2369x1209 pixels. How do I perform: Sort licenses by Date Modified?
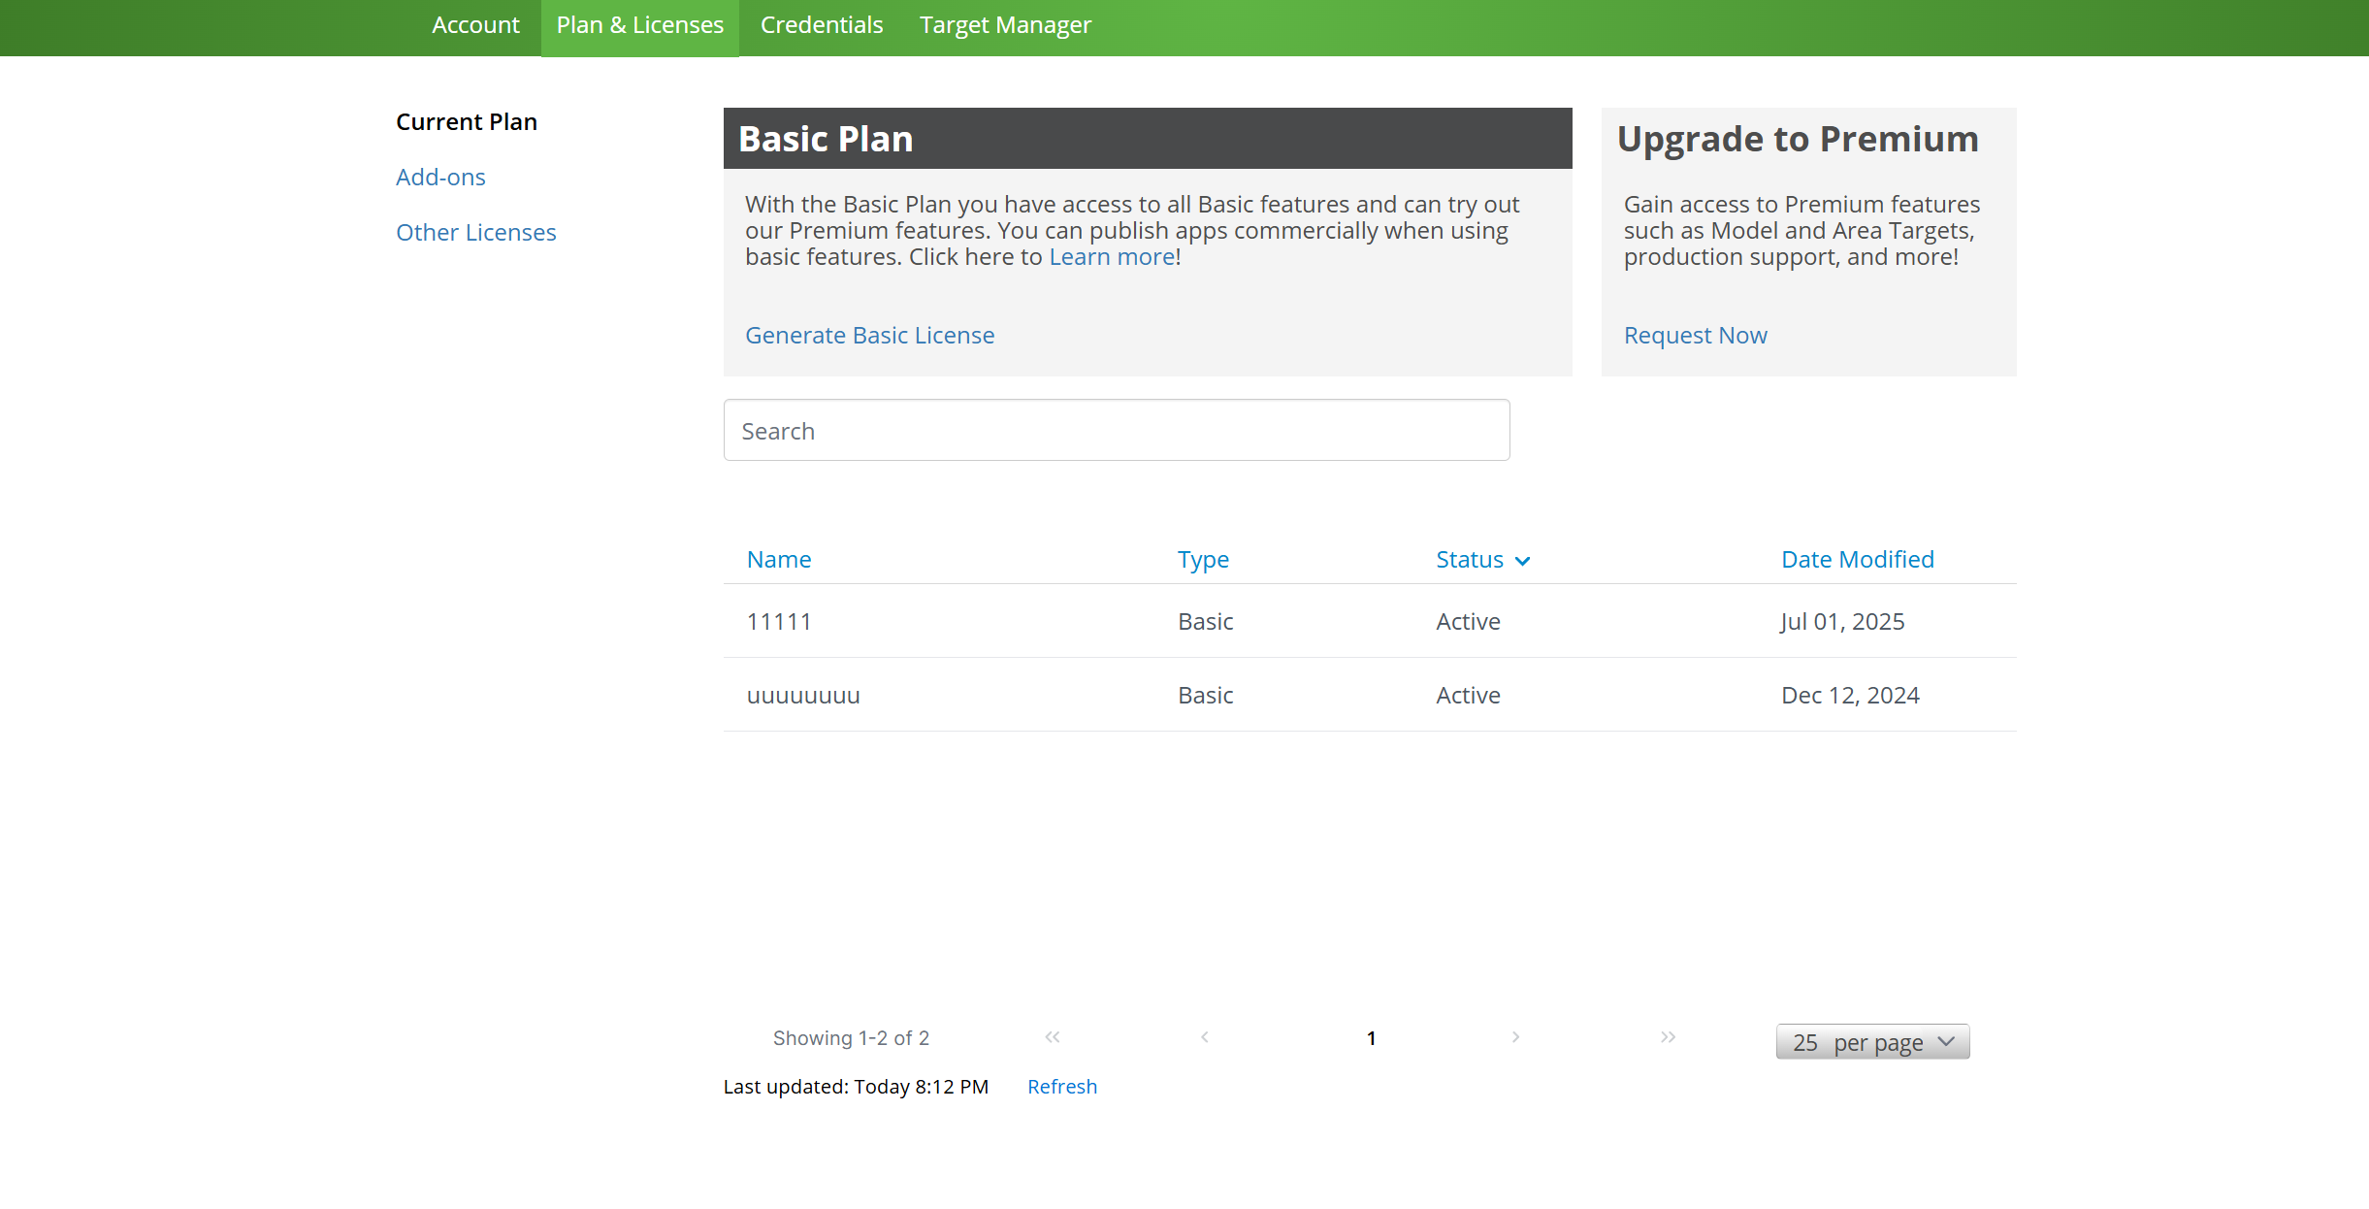[1857, 560]
